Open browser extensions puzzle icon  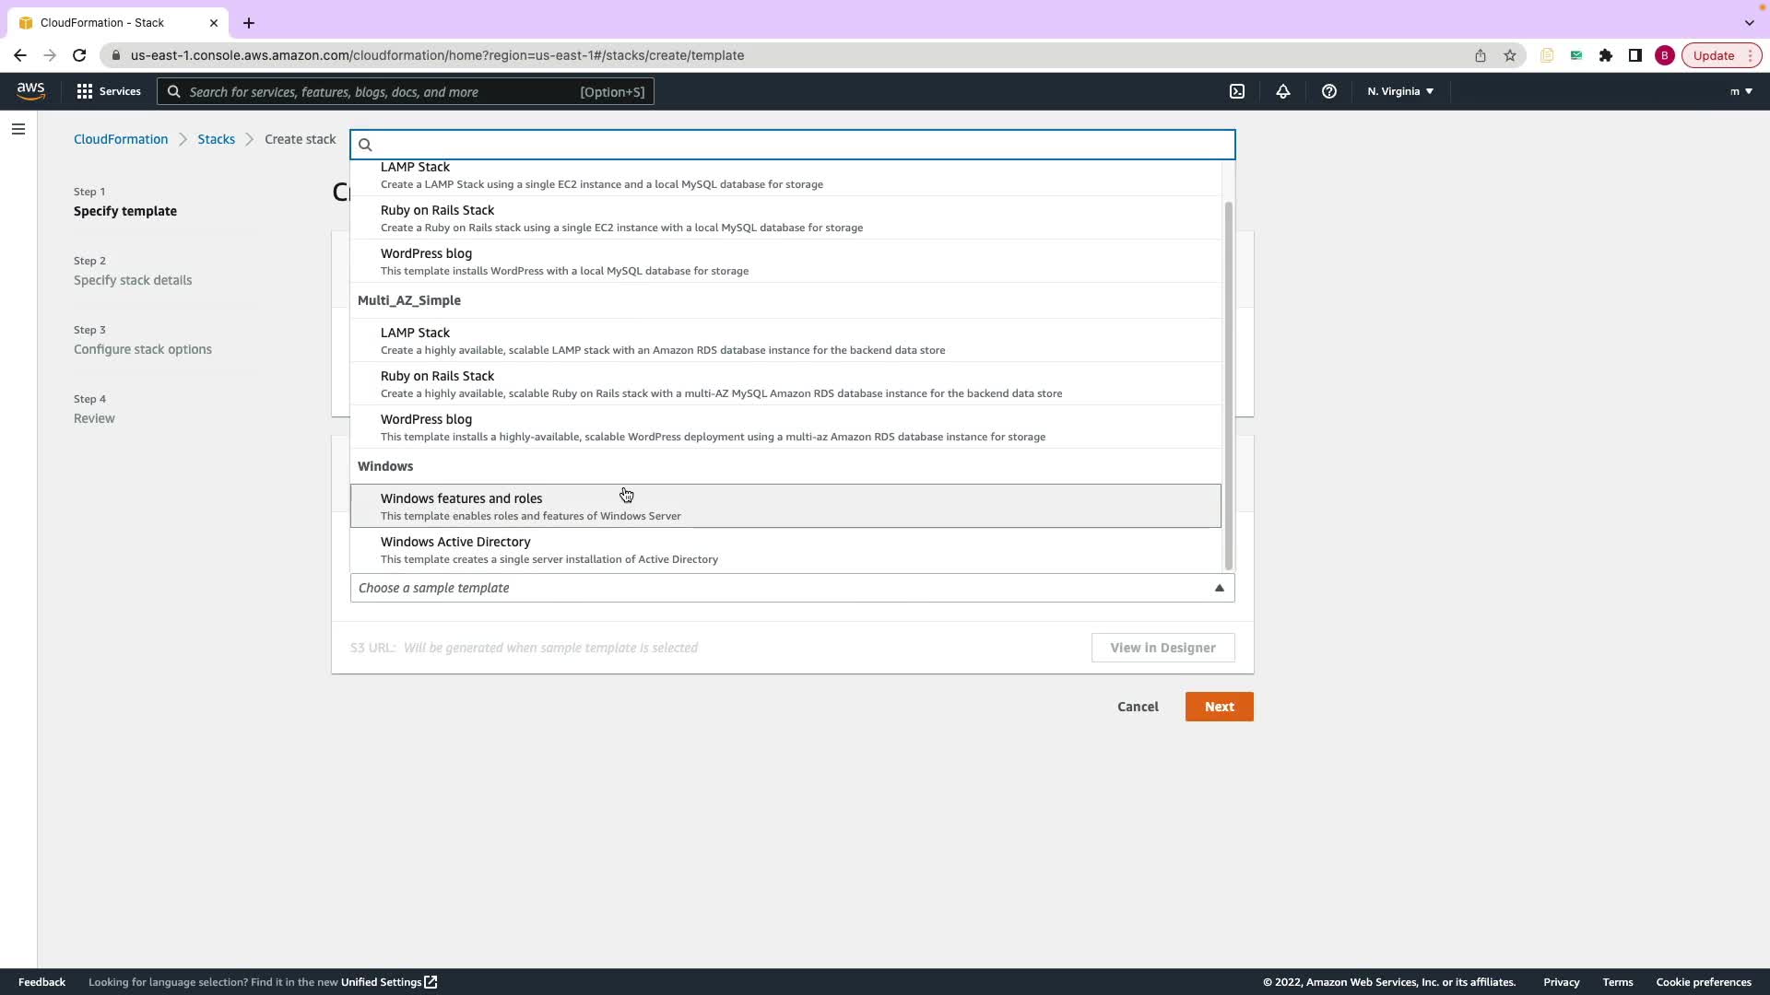pyautogui.click(x=1606, y=55)
